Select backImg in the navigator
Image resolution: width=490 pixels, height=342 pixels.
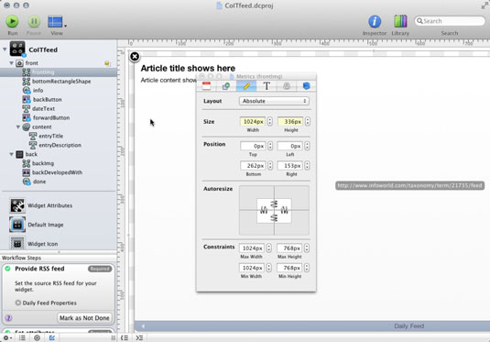[43, 163]
